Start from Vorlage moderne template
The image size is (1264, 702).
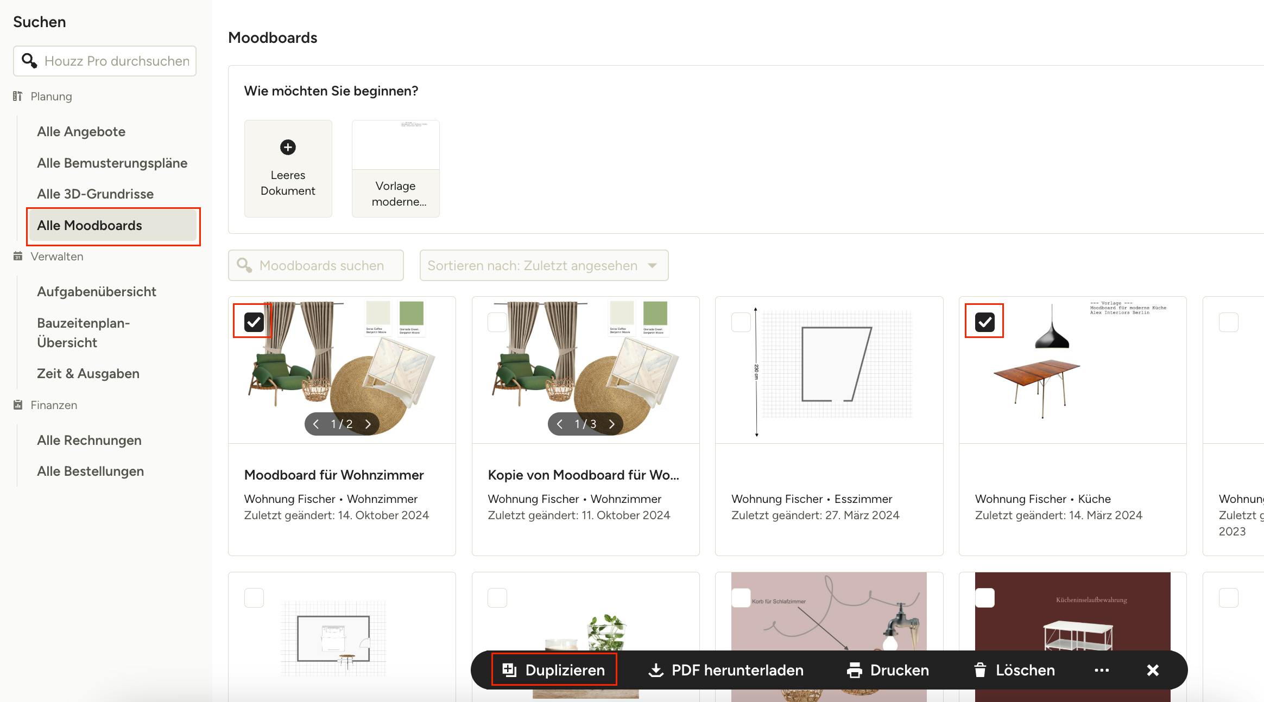pos(396,169)
